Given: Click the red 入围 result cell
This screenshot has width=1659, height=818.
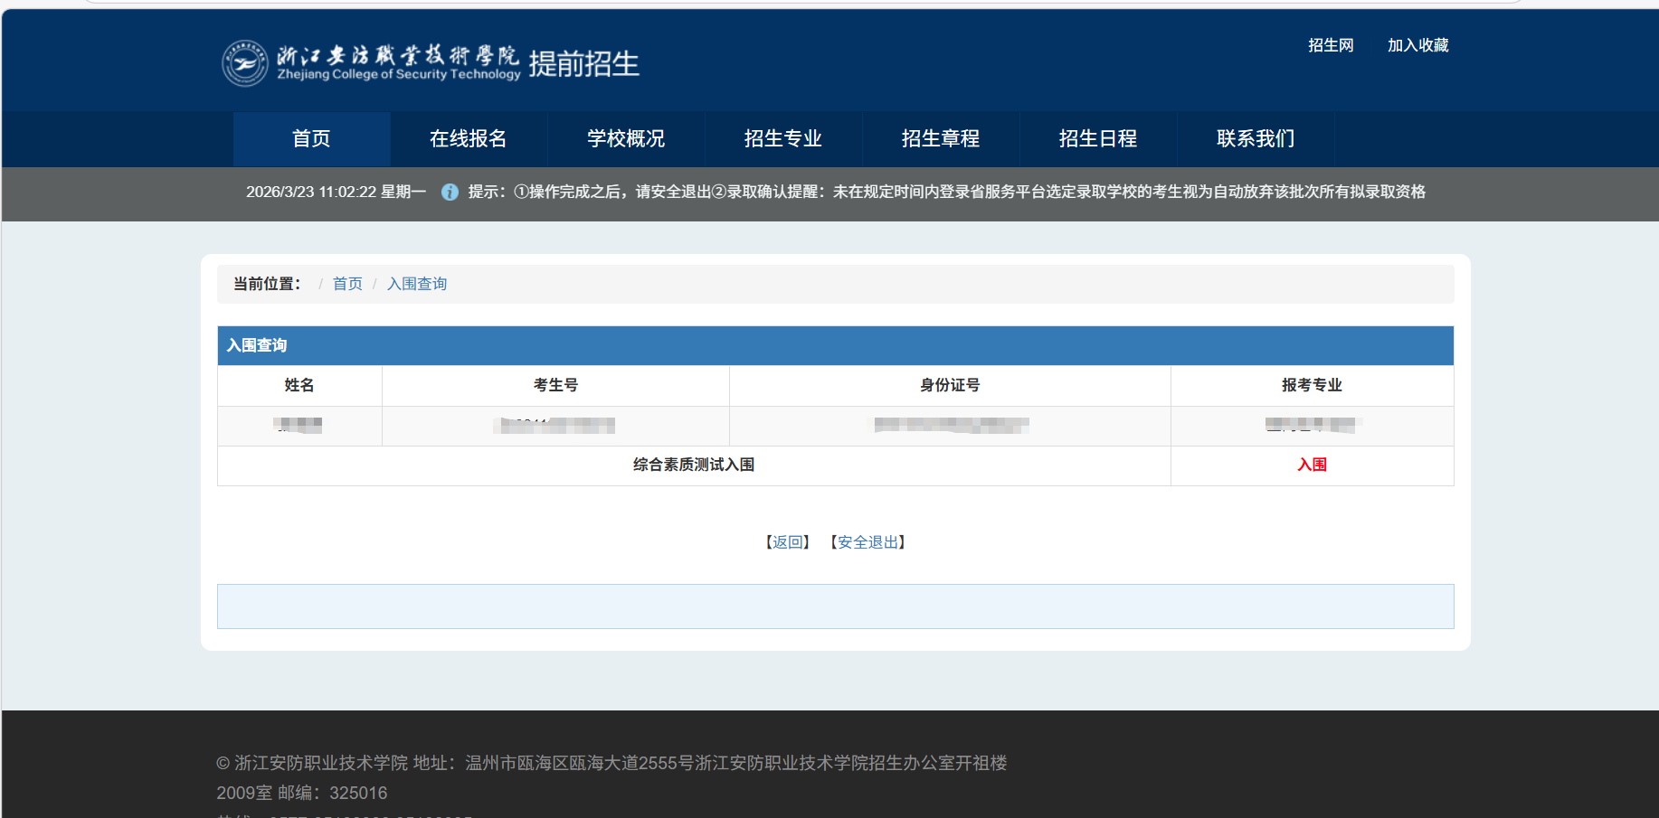Looking at the screenshot, I should 1312,465.
